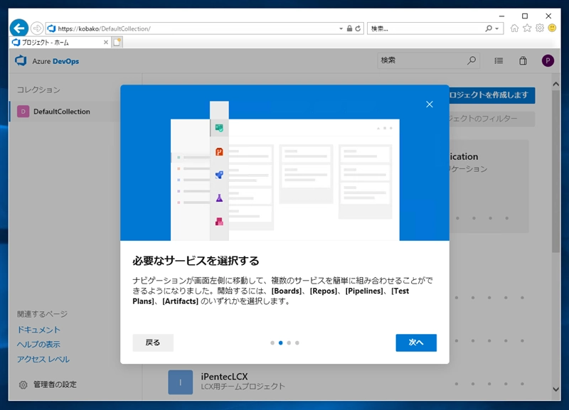
Task: Select the second page indicator dot
Action: click(280, 342)
